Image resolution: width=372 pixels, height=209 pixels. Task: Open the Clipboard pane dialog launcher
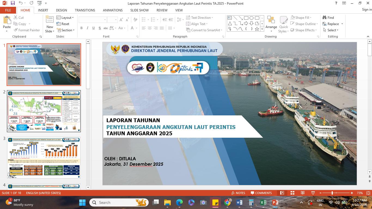tap(41, 36)
